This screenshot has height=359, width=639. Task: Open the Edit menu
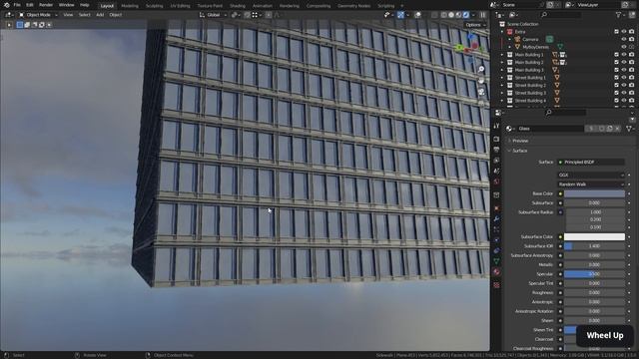click(x=30, y=5)
